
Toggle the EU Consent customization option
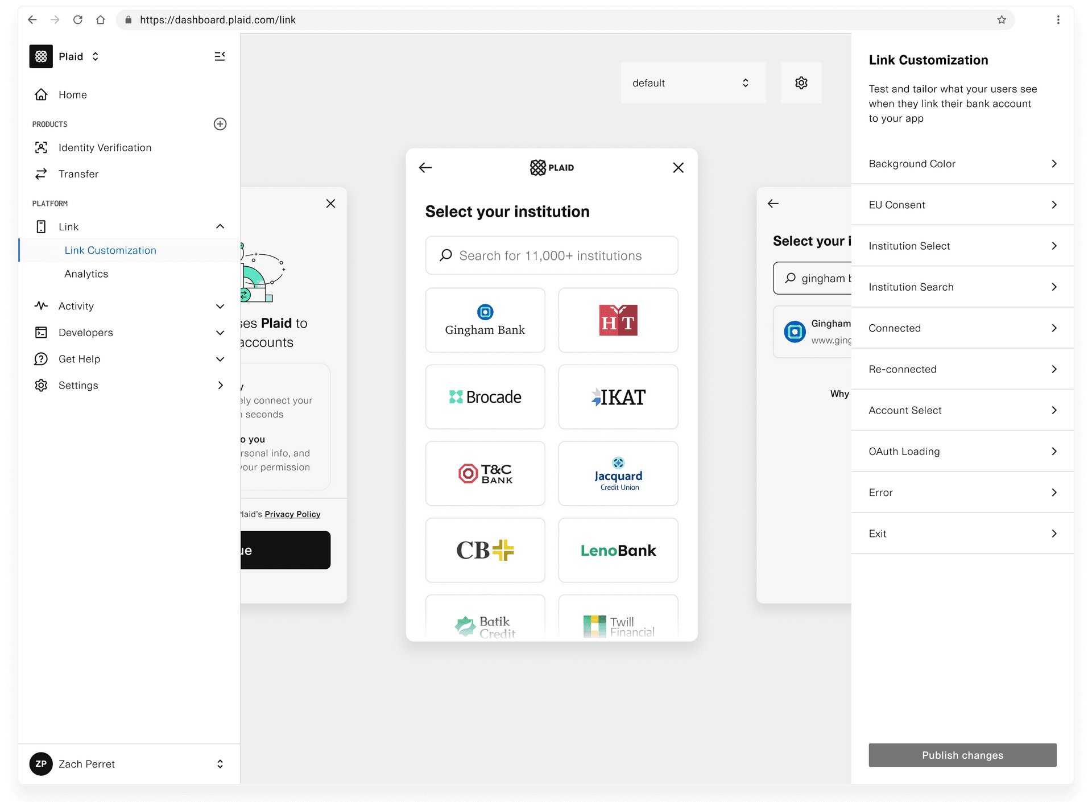coord(962,204)
